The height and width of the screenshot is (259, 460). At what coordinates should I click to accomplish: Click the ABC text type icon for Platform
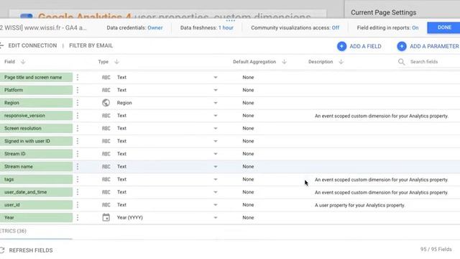tap(106, 90)
